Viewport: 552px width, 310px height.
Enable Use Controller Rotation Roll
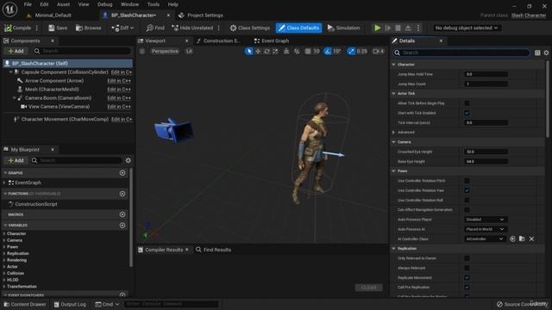pos(467,200)
